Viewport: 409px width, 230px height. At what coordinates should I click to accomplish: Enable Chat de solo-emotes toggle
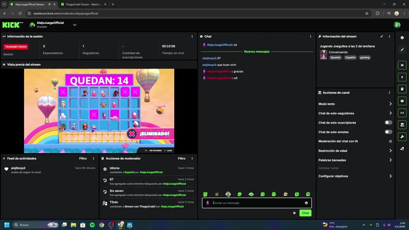(x=389, y=132)
